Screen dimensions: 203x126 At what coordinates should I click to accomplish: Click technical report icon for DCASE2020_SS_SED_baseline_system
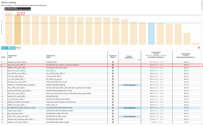click(x=113, y=108)
